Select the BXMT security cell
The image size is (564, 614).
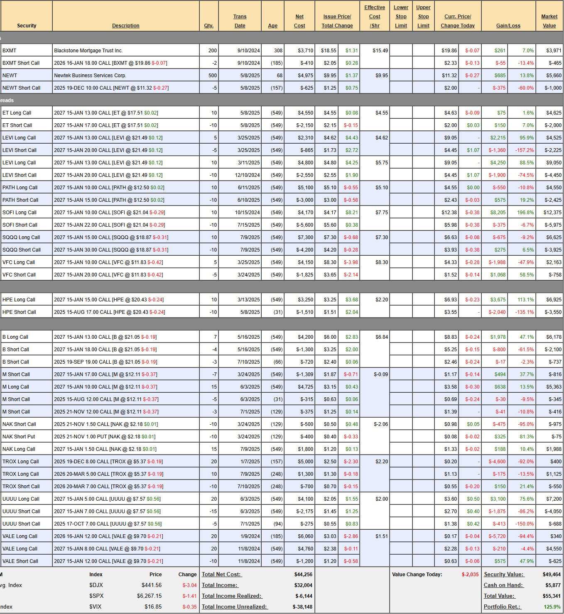(x=10, y=51)
